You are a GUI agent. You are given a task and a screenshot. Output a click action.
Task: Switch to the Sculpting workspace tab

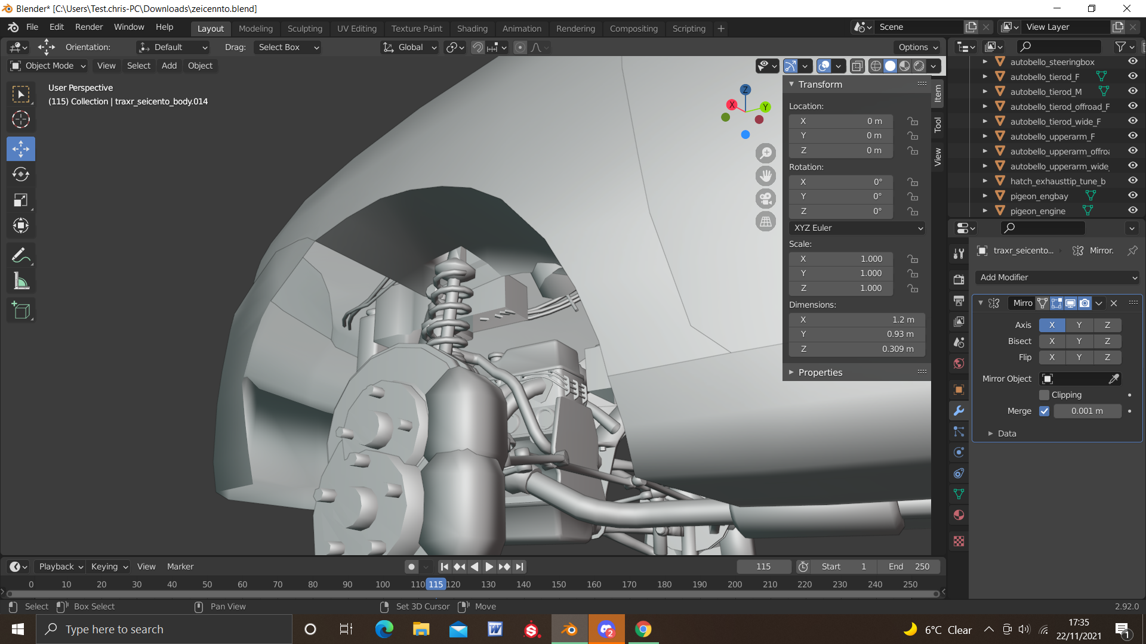tap(304, 29)
